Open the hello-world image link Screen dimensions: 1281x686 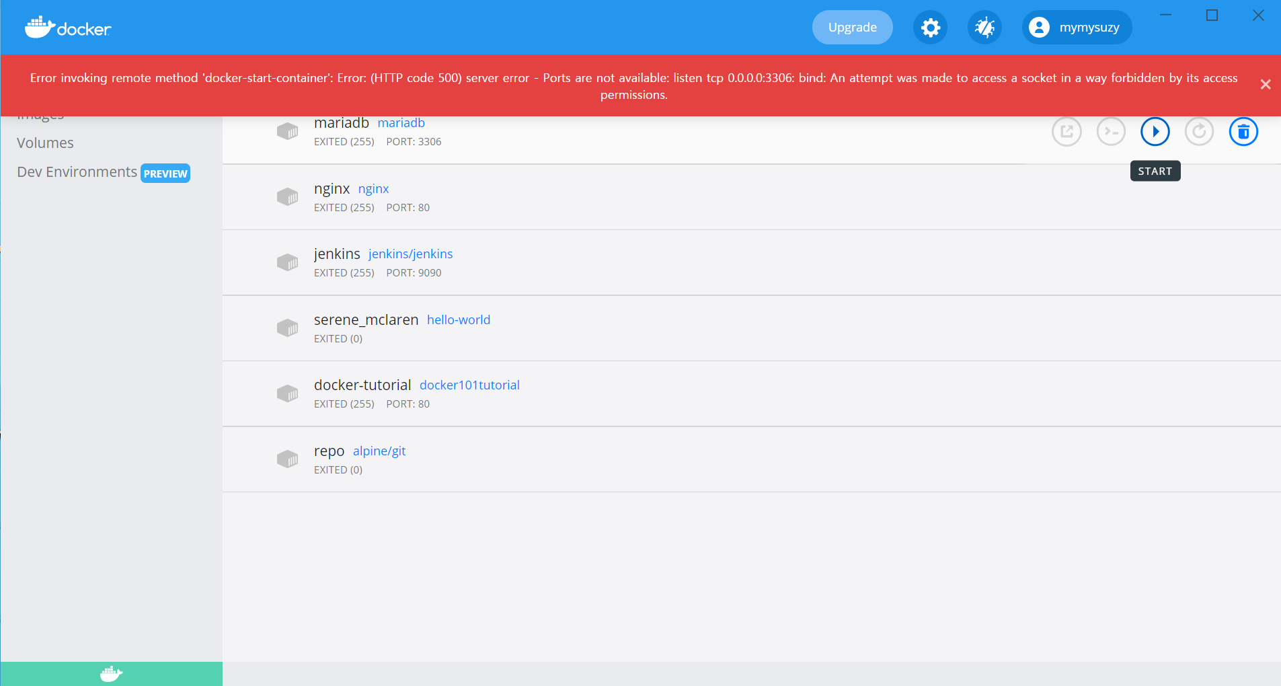tap(459, 320)
